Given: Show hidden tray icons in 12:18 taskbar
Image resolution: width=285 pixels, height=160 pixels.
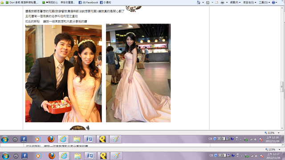Looking at the screenshot, I should click(x=240, y=139).
